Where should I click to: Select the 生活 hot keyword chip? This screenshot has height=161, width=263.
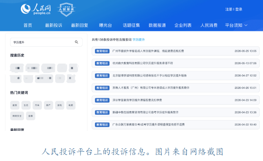click(x=26, y=105)
